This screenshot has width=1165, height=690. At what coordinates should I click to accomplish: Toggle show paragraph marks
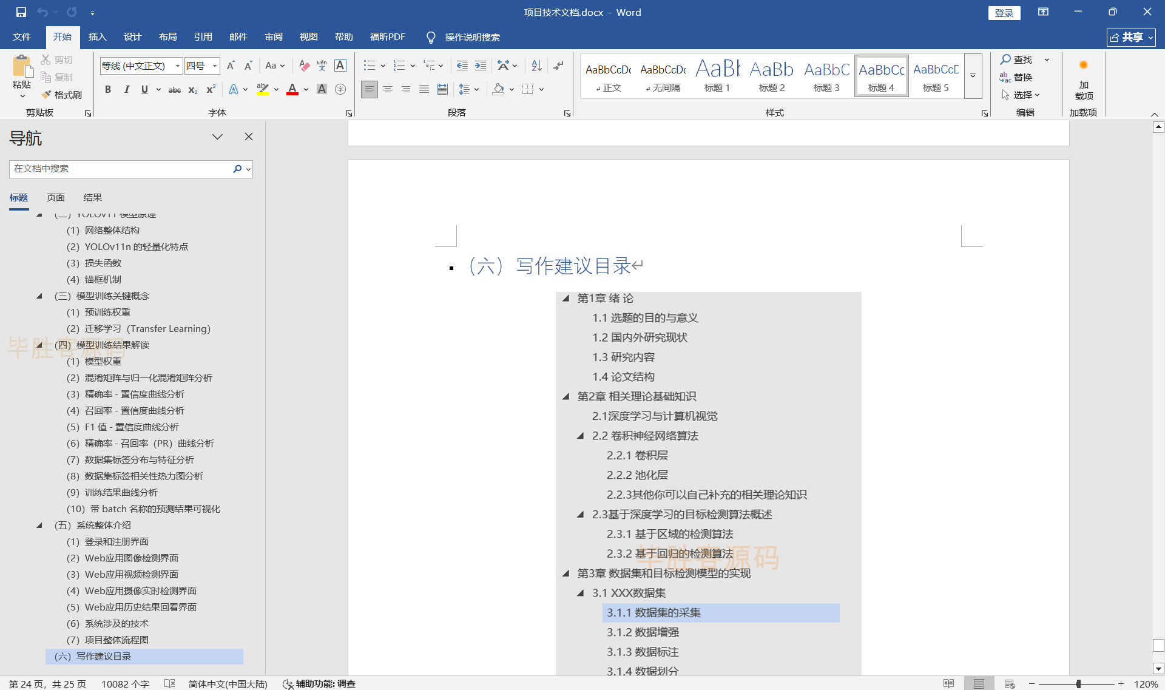pos(558,66)
